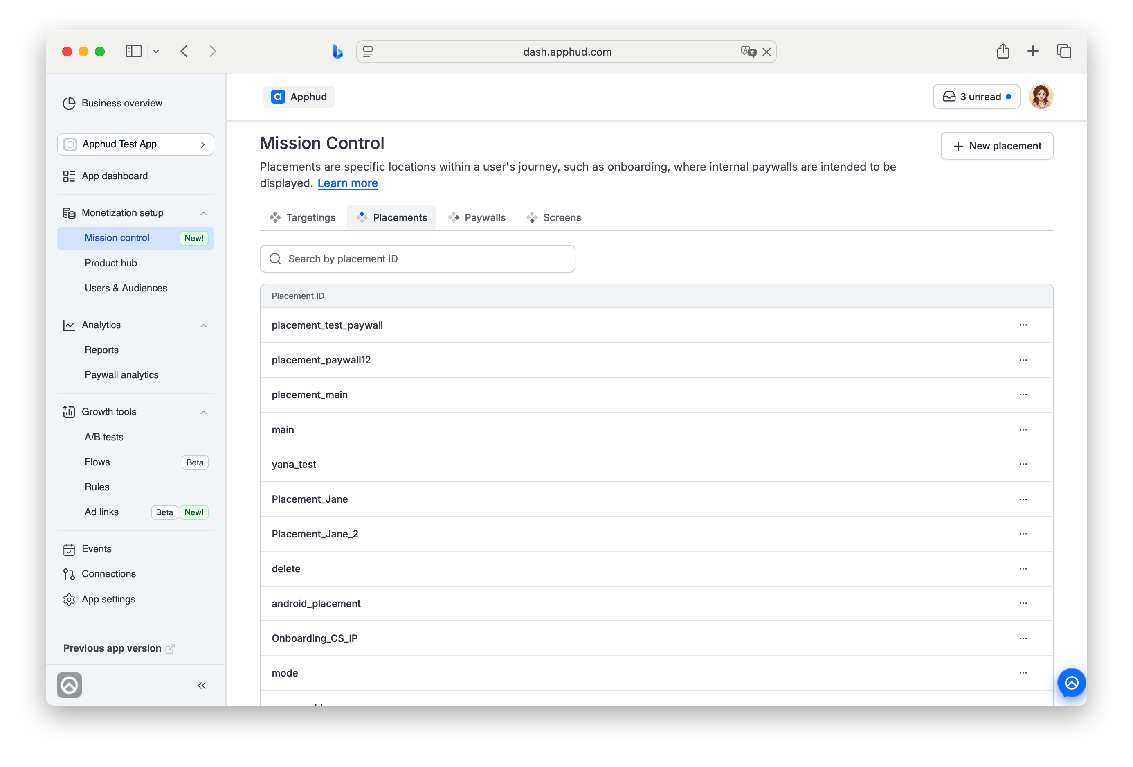This screenshot has height=767, width=1133.
Task: Open App settings gear icon
Action: point(69,599)
